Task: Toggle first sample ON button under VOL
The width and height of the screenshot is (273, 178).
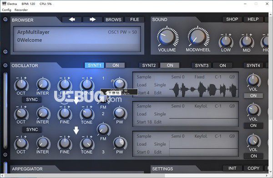Action: point(253,96)
